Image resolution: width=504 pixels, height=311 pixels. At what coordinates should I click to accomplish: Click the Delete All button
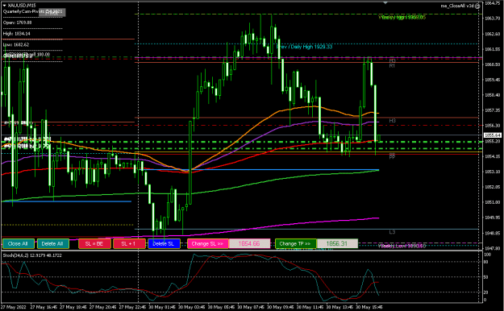click(x=53, y=244)
